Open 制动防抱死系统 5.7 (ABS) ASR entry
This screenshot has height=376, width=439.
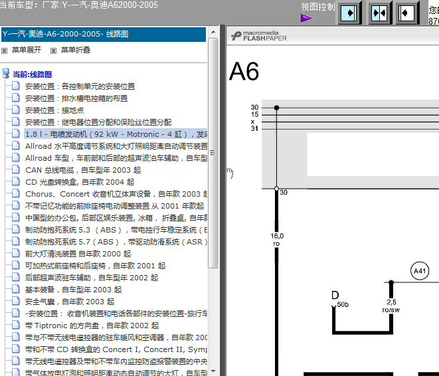(116, 242)
